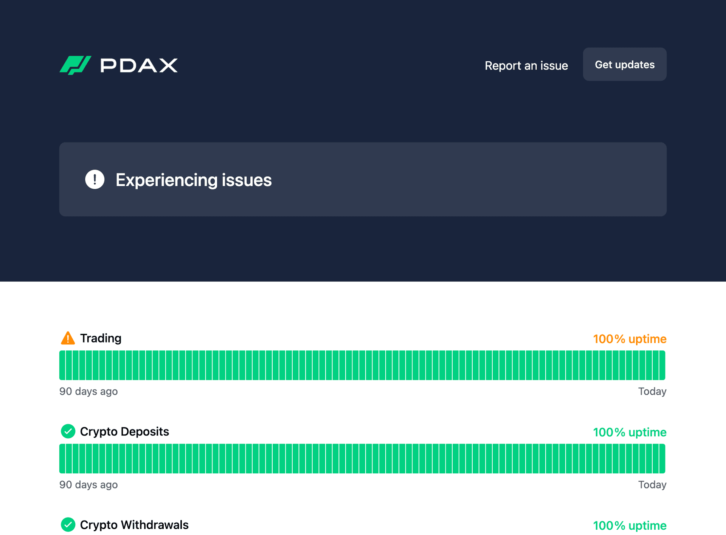Click the first bar of Crypto Deposits uptime
This screenshot has width=726, height=535.
[x=62, y=458]
